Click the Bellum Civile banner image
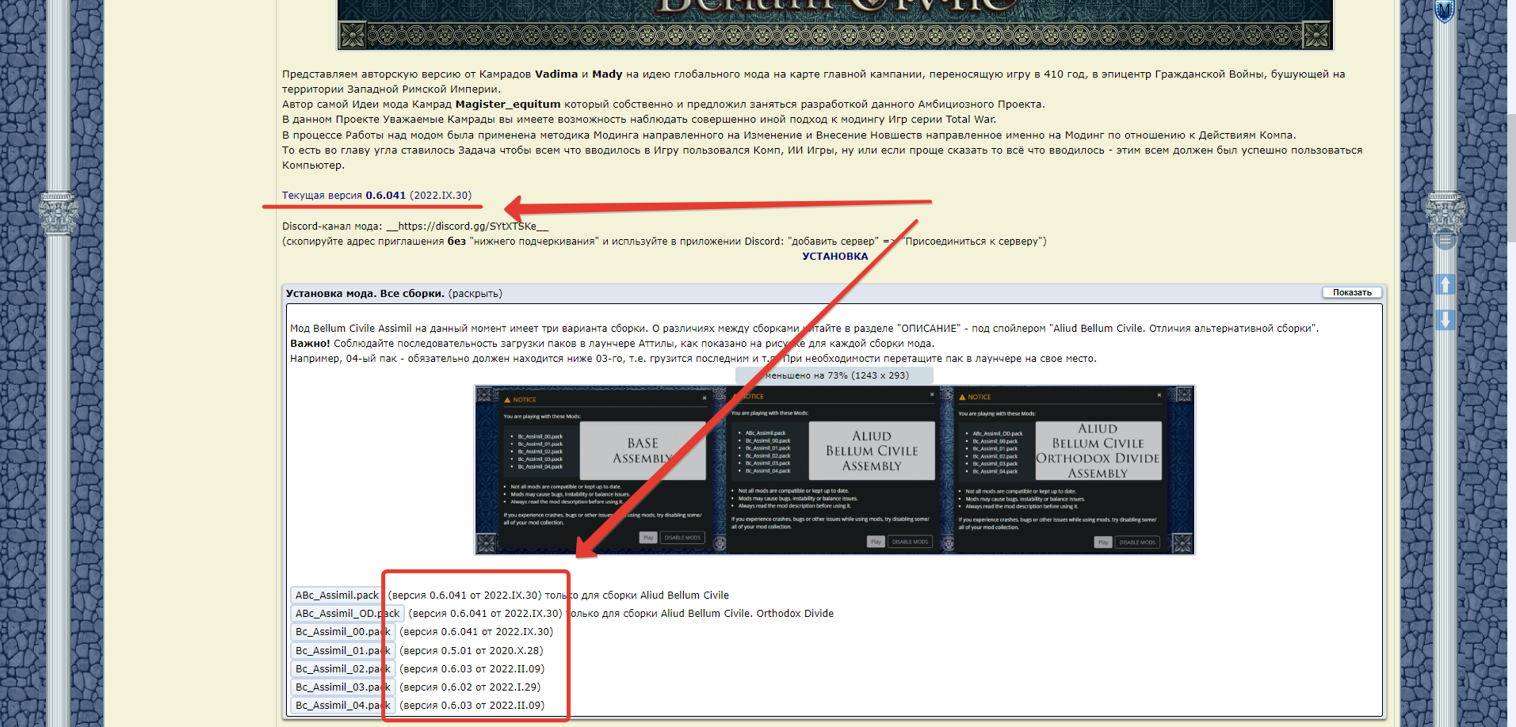1516x727 pixels. coord(835,25)
